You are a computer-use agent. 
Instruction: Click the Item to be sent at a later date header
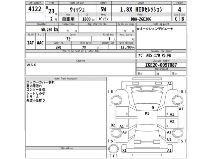click(x=80, y=51)
